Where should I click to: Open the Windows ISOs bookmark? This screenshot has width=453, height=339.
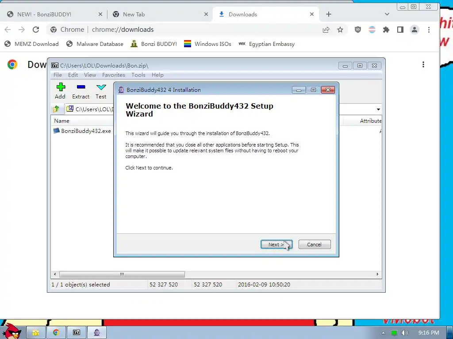(x=207, y=44)
